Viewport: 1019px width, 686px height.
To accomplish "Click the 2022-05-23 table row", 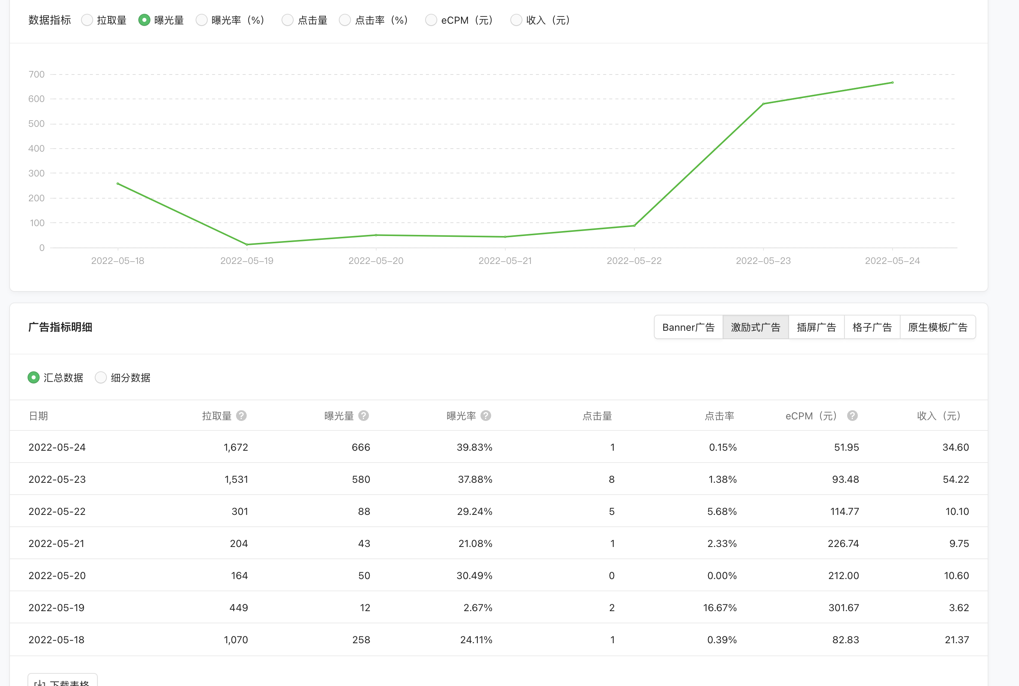I will point(498,479).
